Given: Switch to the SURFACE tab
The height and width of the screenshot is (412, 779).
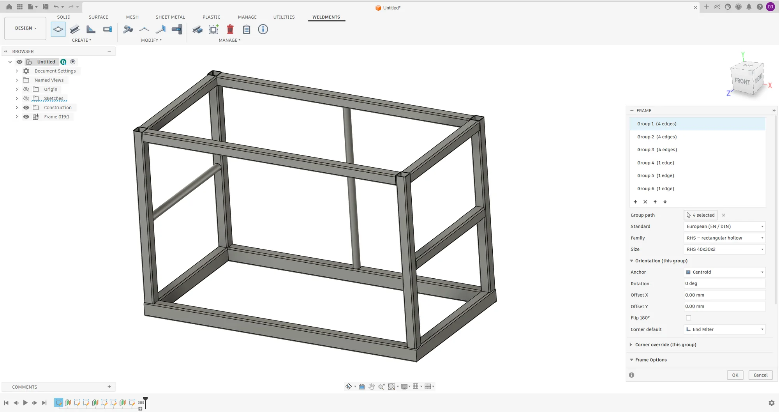Looking at the screenshot, I should coord(98,17).
